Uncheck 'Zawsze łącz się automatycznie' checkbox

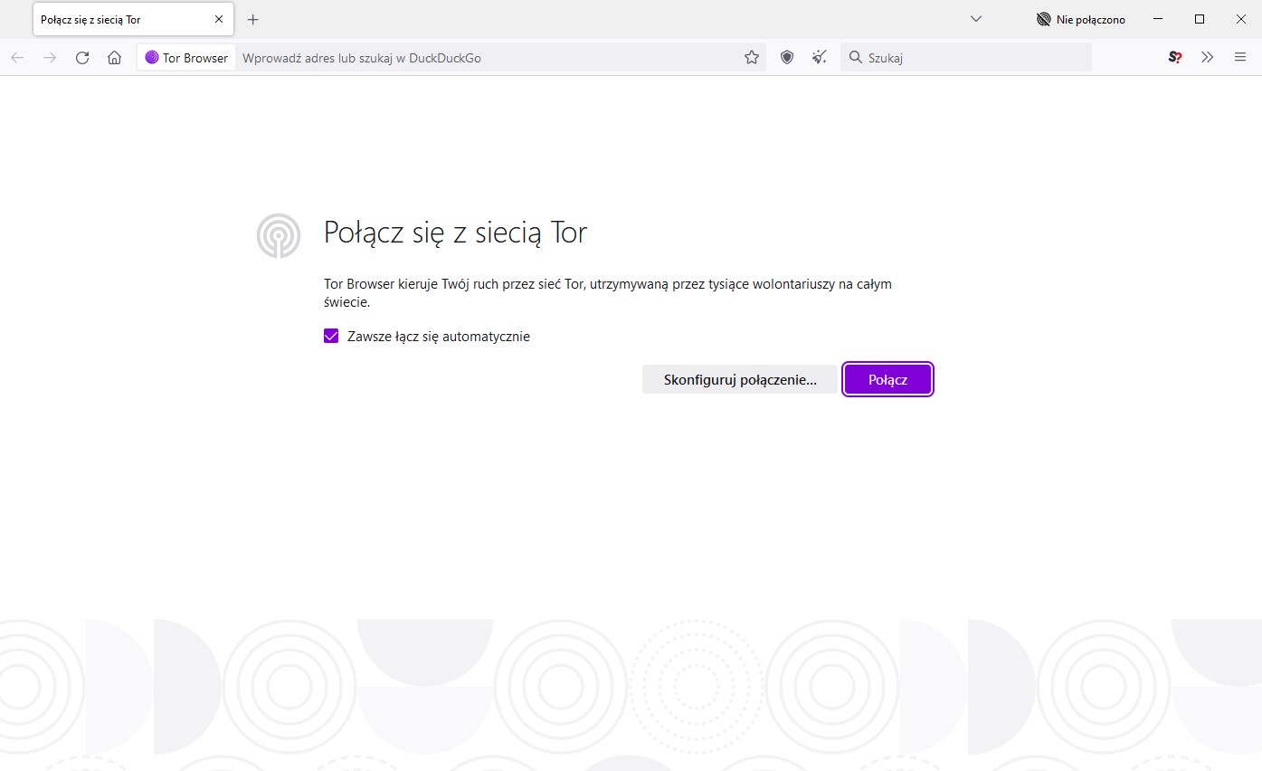click(331, 337)
